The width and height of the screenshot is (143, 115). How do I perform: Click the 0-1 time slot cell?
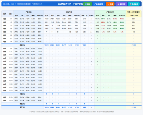coord(11,19)
